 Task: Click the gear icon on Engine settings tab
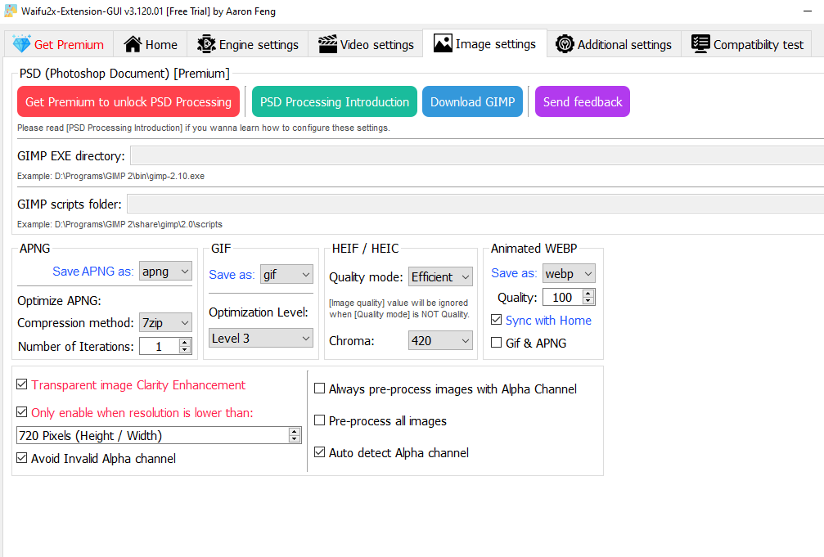point(206,44)
